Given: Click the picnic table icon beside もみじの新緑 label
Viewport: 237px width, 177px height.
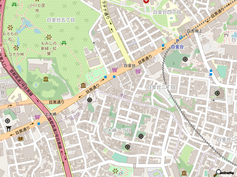Looking at the screenshot, I should 64,43.
